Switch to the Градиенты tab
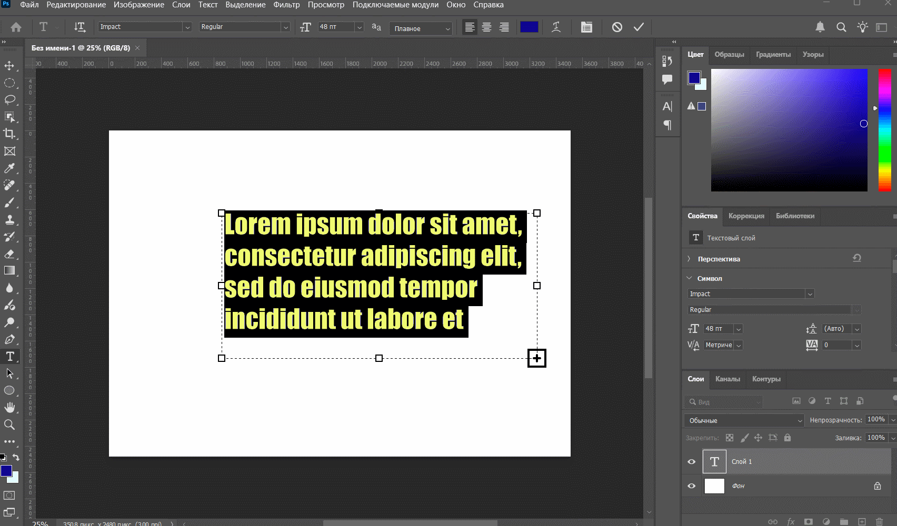The image size is (897, 526). (x=773, y=54)
